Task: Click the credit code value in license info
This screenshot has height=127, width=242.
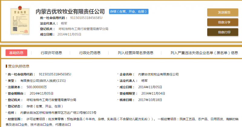Action: click(x=55, y=74)
